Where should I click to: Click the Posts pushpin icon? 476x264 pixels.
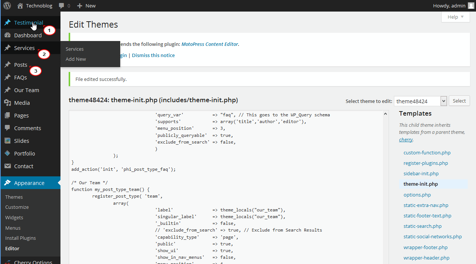point(8,65)
